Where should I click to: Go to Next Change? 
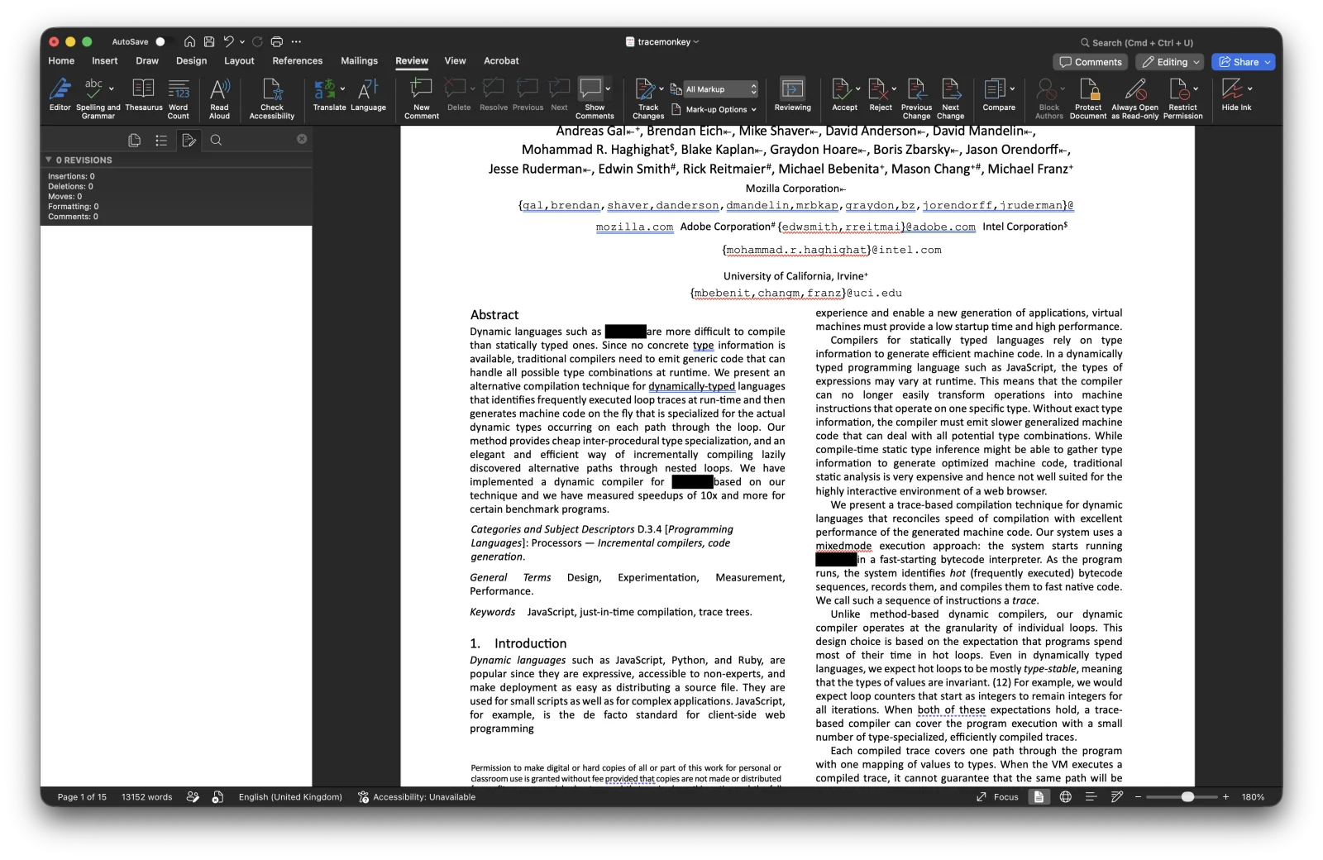click(951, 98)
